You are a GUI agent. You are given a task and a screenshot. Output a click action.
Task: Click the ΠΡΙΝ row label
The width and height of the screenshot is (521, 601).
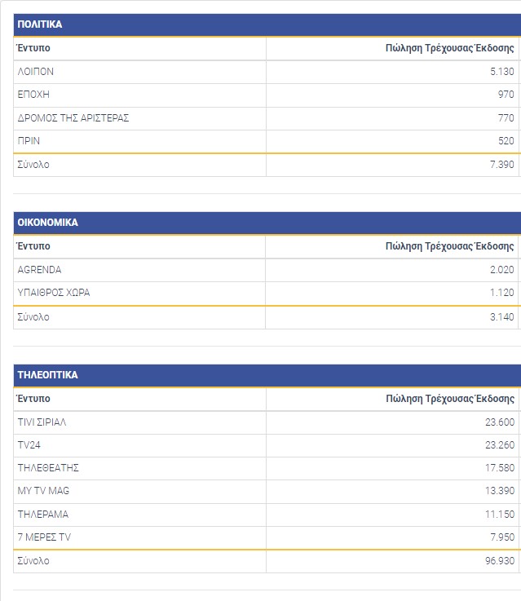point(29,141)
